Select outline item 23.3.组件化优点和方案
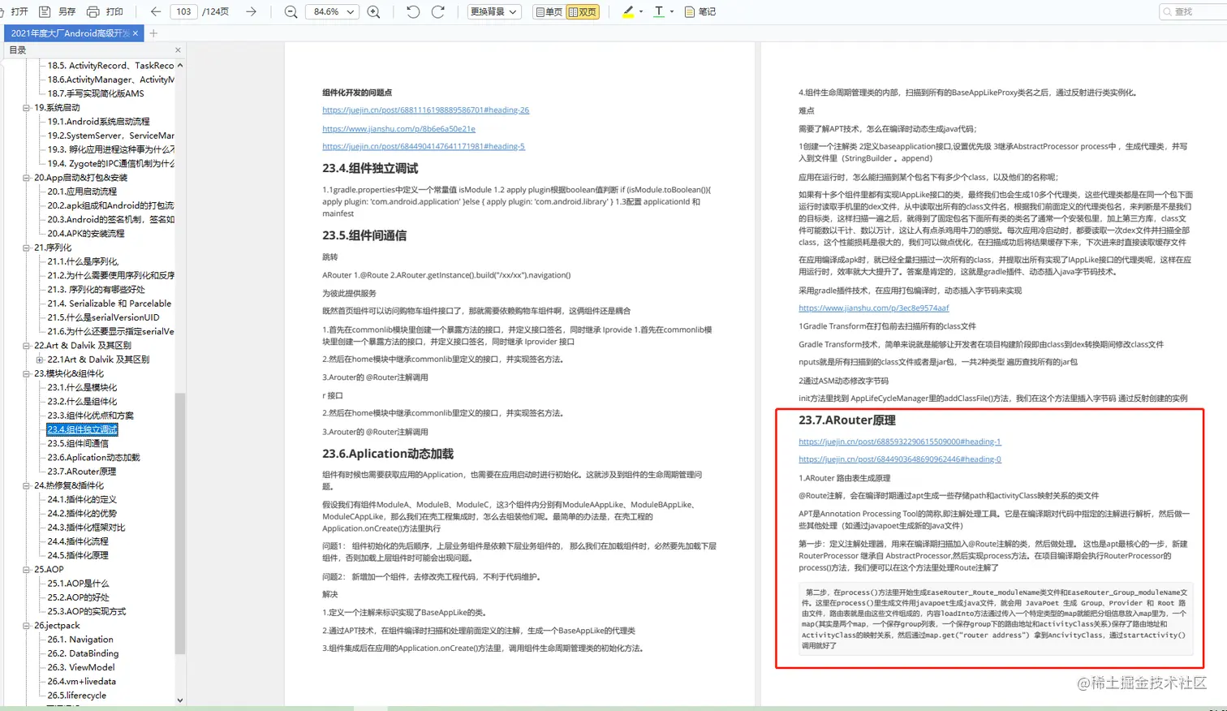Screen dimensions: 1227x711 [x=90, y=416]
